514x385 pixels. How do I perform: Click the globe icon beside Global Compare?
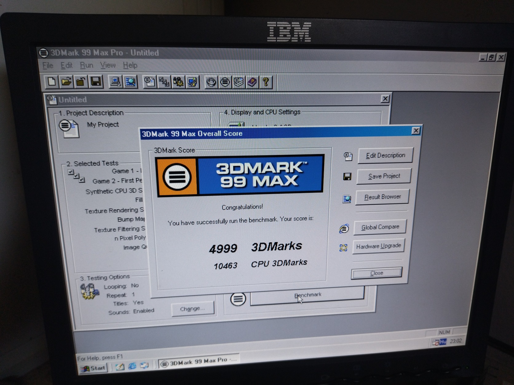344,228
